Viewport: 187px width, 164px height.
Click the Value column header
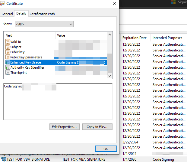pyautogui.click(x=81, y=35)
